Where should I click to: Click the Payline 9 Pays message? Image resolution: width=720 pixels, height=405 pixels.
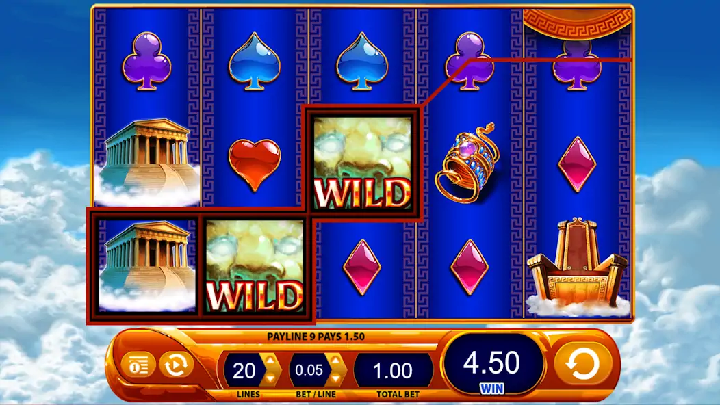[x=316, y=337]
